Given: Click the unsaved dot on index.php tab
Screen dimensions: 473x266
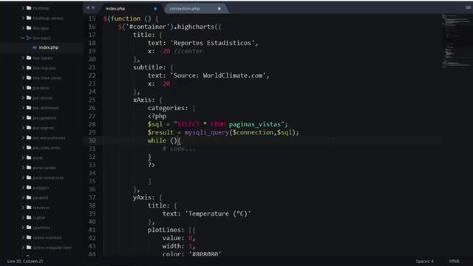Looking at the screenshot, I should coord(155,9).
